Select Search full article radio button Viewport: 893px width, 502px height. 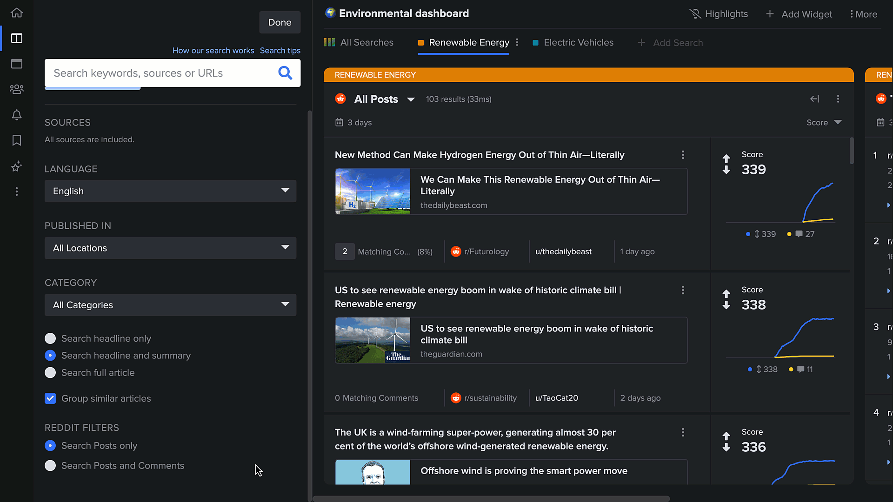pyautogui.click(x=50, y=373)
